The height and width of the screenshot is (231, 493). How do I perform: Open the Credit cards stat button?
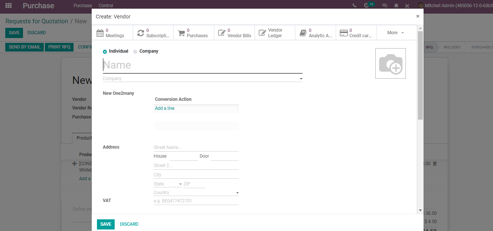point(356,33)
